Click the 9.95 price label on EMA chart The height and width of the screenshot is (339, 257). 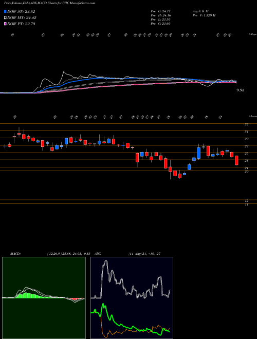click(240, 90)
